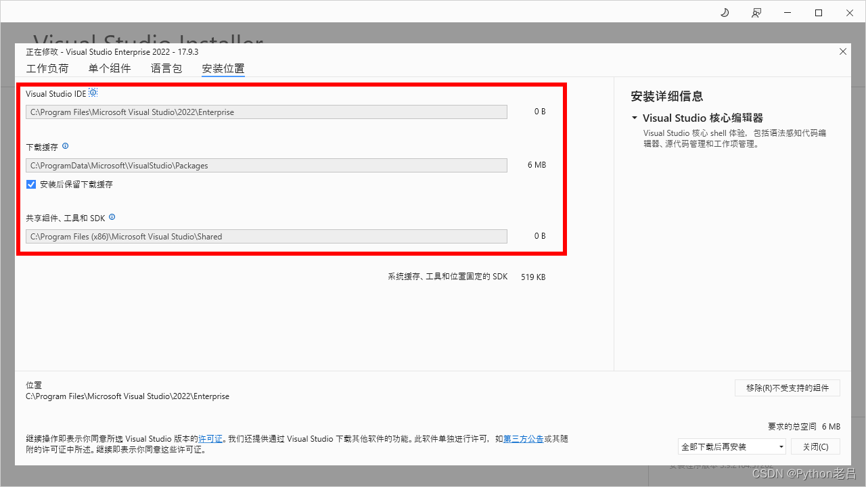Click the info icon beside Visual Studio IDE
Screen dimensions: 866x487
pyautogui.click(x=93, y=93)
